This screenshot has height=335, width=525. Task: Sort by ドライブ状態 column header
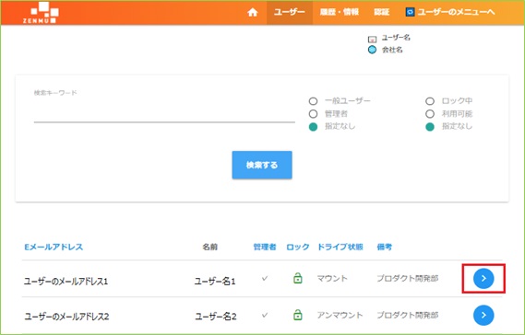coord(340,247)
